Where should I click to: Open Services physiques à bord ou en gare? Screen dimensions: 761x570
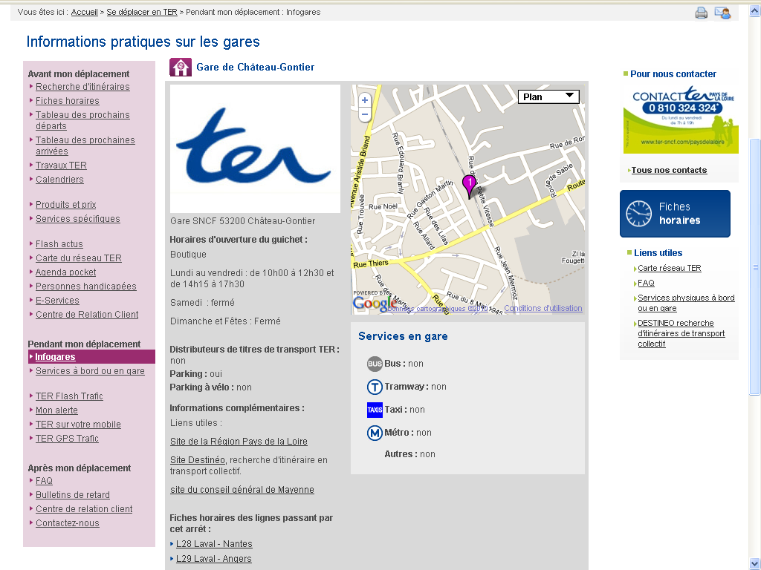686,303
